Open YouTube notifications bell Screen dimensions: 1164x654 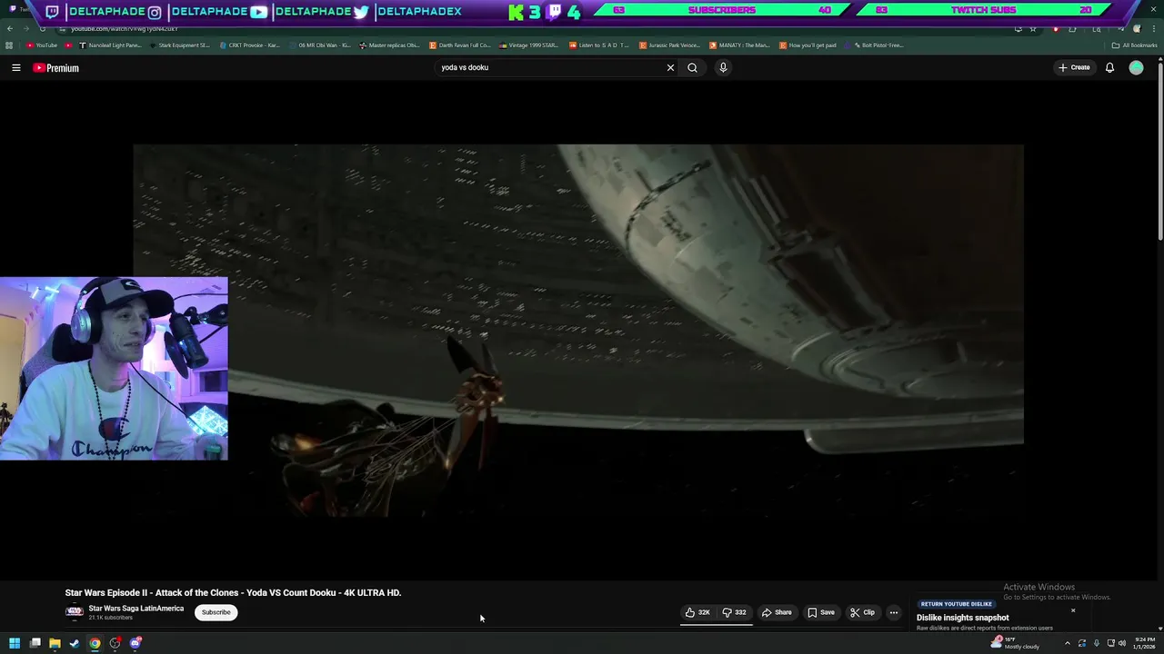1109,67
